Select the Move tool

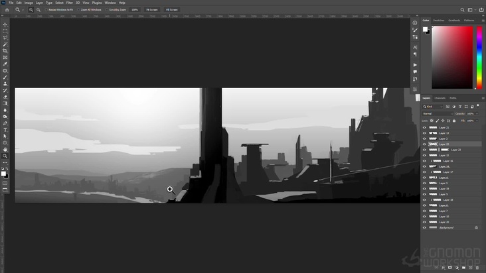pos(5,25)
